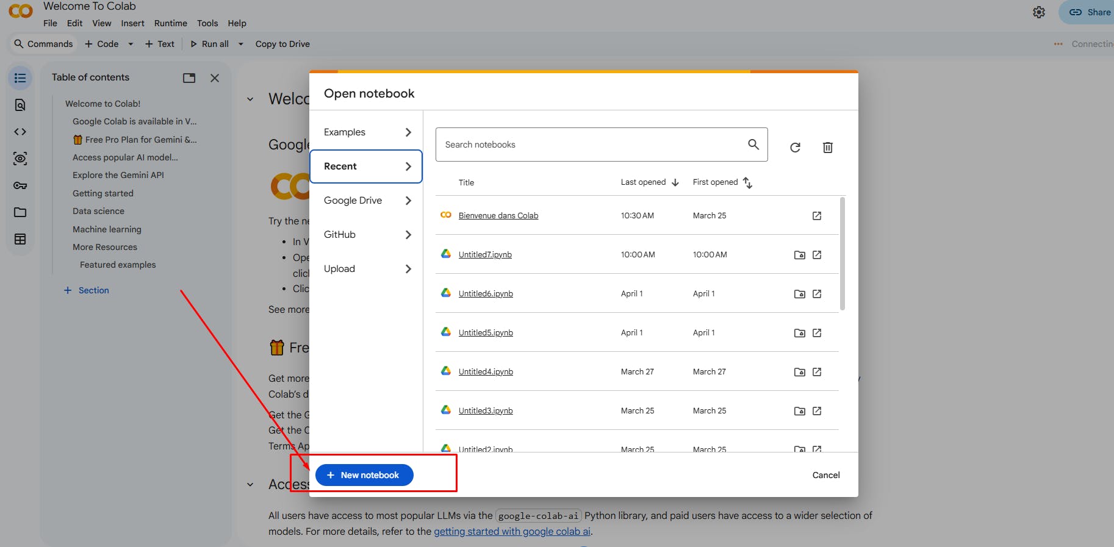1114x547 pixels.
Task: Open the Tools menu
Action: 207,23
